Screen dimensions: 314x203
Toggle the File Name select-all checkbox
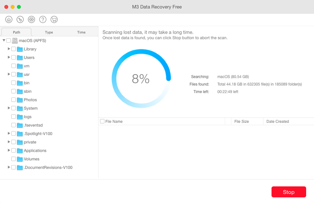(102, 121)
